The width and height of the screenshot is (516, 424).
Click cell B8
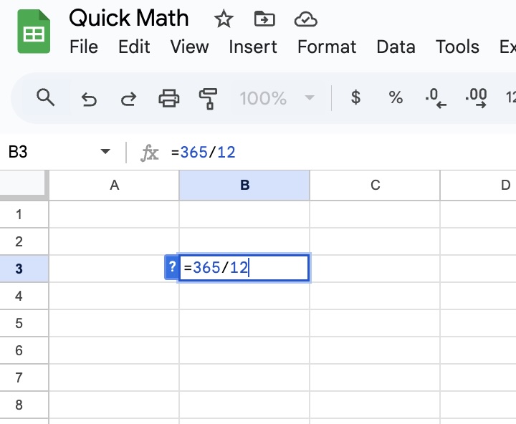(x=244, y=405)
